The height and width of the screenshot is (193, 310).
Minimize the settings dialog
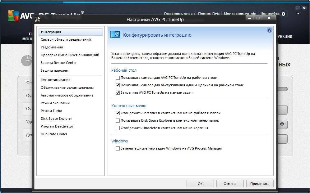(250, 18)
